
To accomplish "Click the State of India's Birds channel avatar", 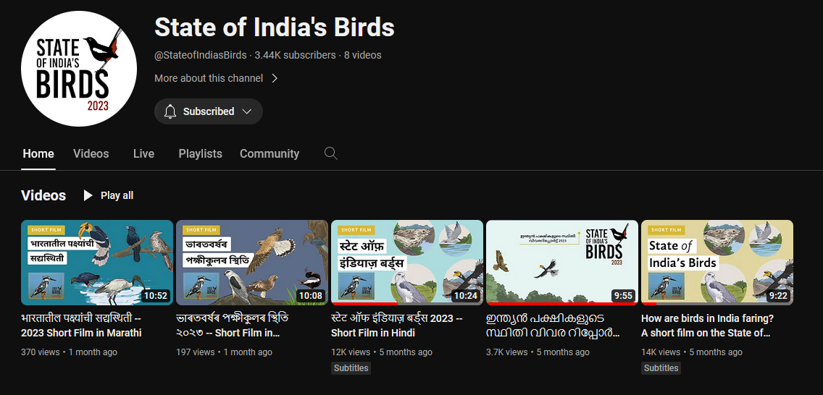I will pyautogui.click(x=79, y=69).
